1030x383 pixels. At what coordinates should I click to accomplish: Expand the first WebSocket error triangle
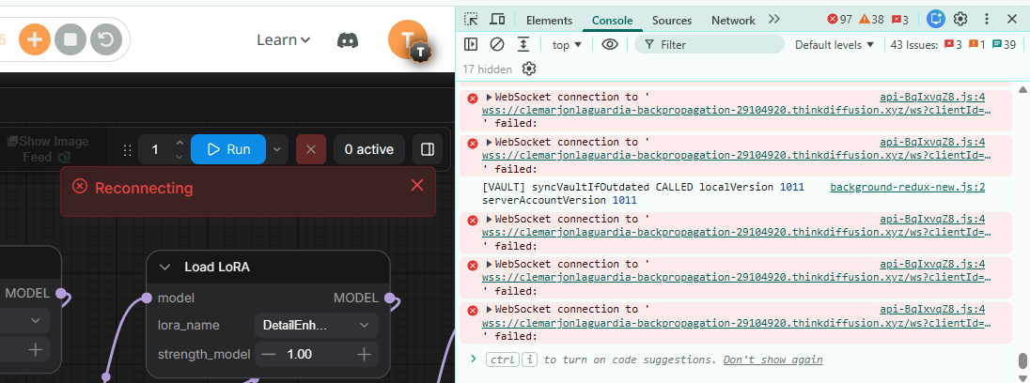click(490, 97)
